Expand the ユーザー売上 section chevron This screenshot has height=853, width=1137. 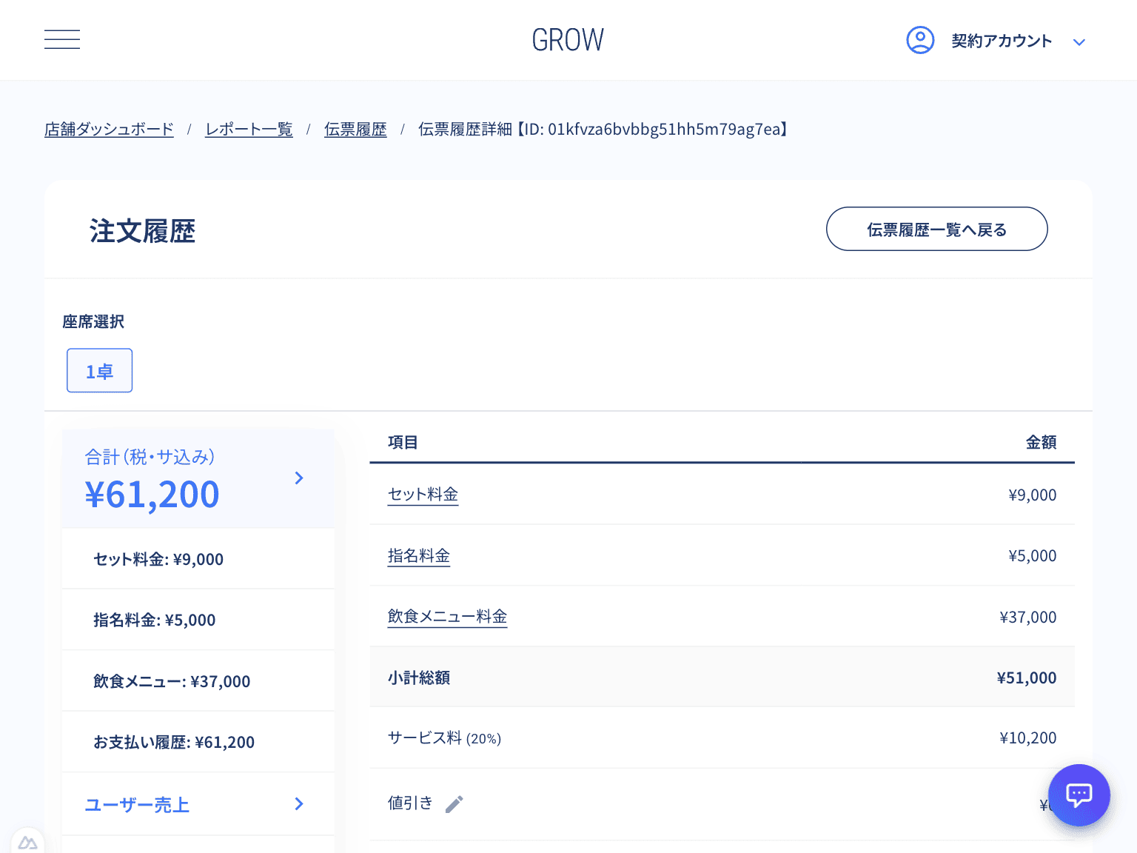pyautogui.click(x=299, y=804)
